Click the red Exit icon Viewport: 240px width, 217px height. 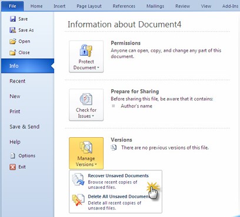pos(13,167)
